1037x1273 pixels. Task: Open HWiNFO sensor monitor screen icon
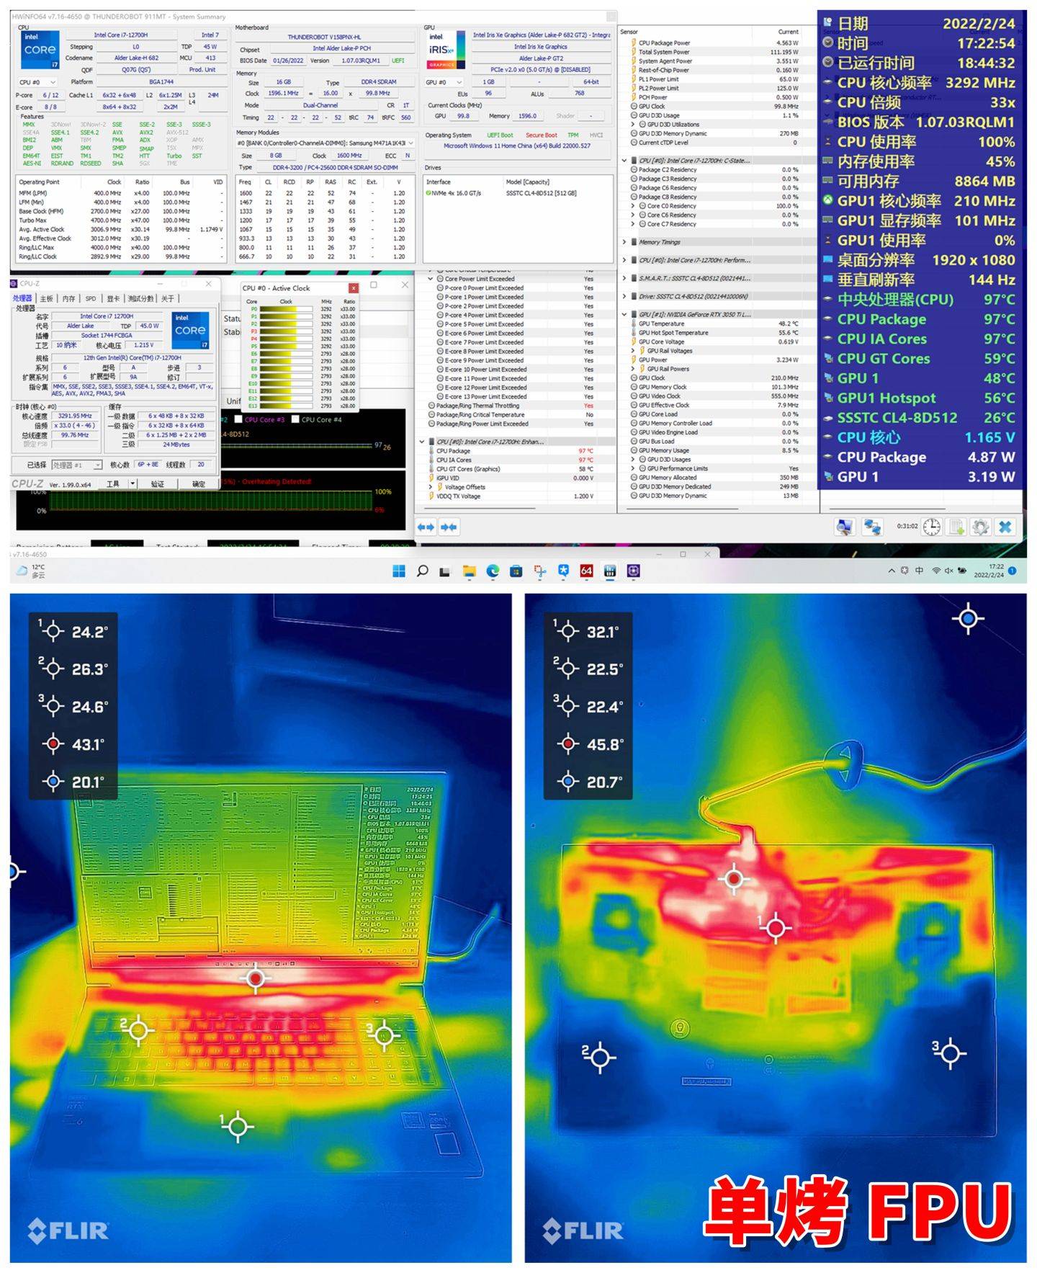click(x=845, y=527)
